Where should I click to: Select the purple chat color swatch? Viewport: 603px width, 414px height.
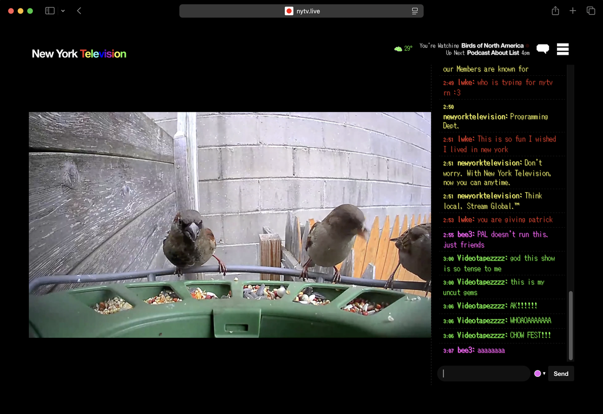point(538,373)
